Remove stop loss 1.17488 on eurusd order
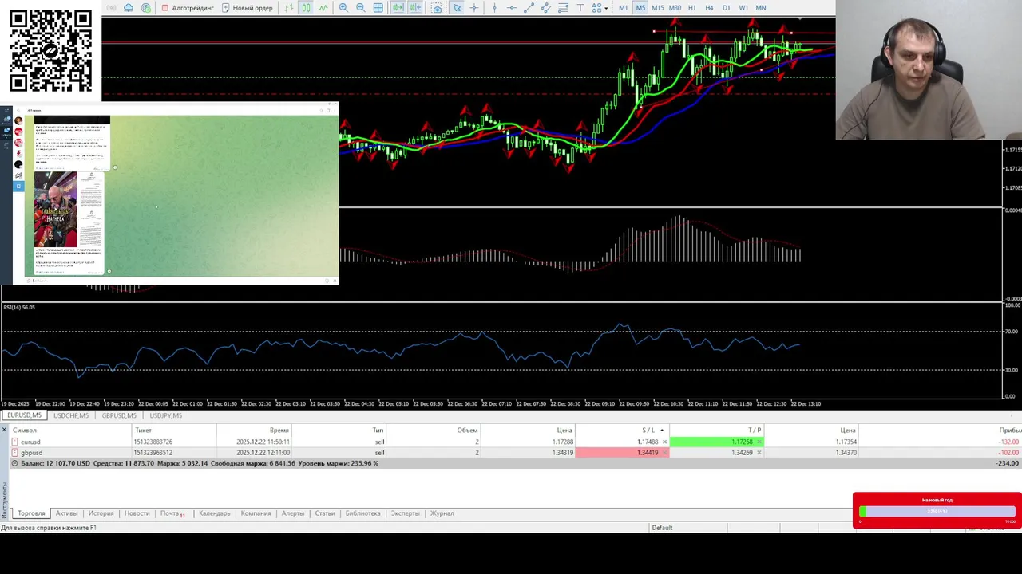Viewport: 1022px width, 574px height. pyautogui.click(x=664, y=442)
